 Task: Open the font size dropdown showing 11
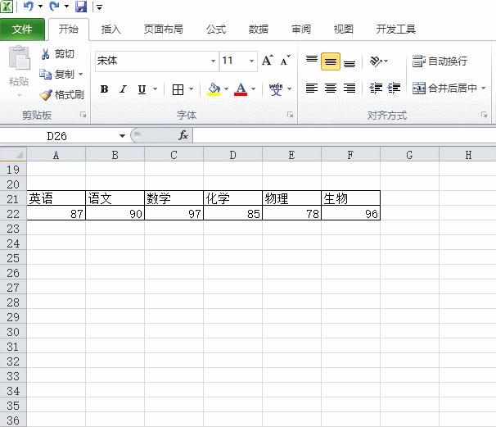pos(251,61)
